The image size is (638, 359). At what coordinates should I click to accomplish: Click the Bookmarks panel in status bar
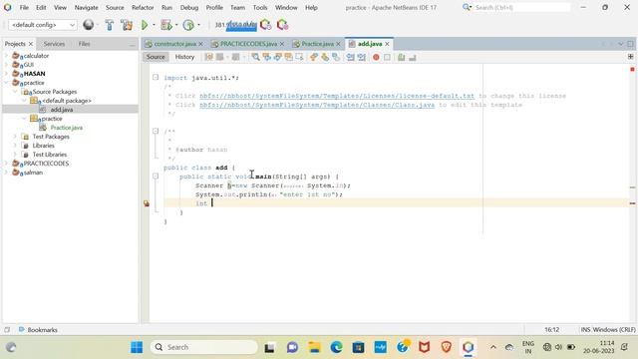pos(38,330)
